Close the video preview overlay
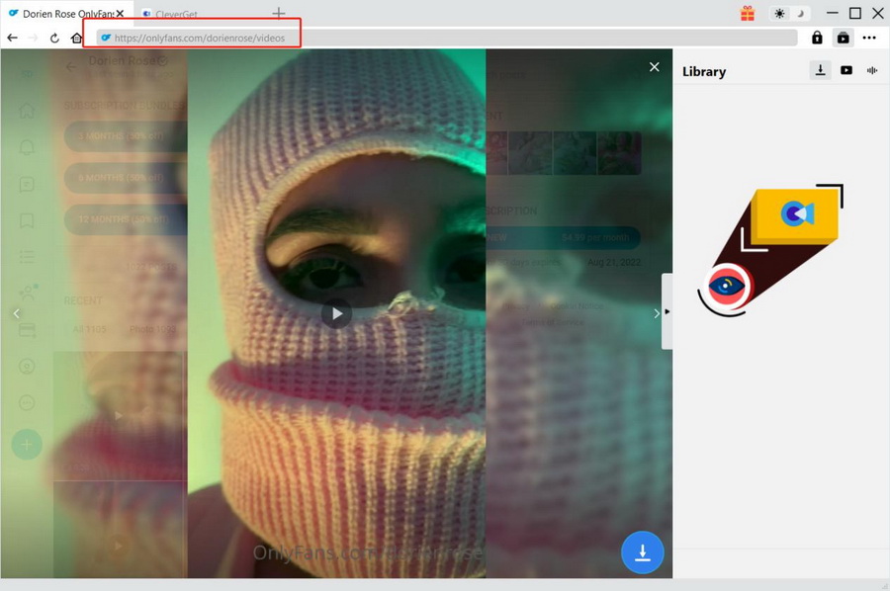This screenshot has width=890, height=591. click(654, 67)
